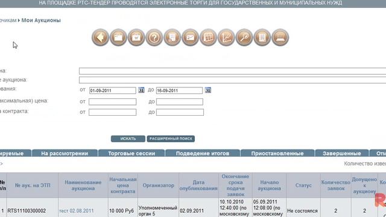Click the ИСКАТЬ search button
Screen dimensions: 386x217
(128, 139)
